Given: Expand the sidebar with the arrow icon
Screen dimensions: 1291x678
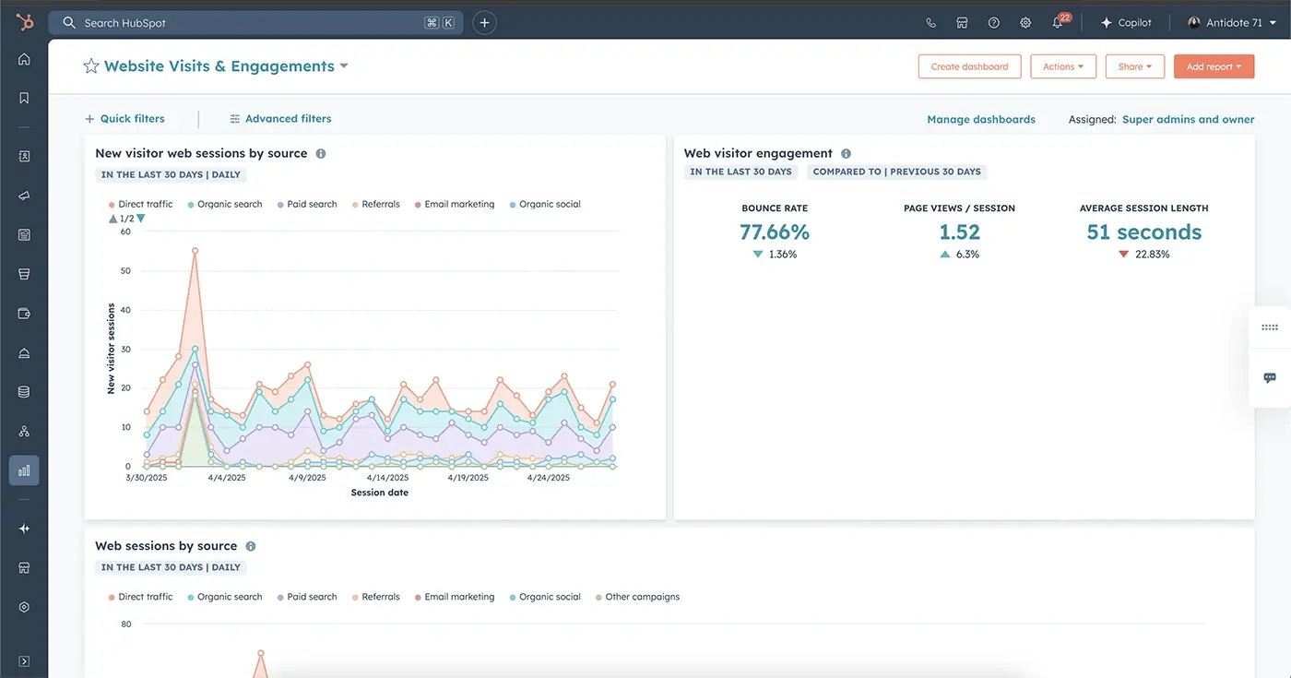Looking at the screenshot, I should coord(24,661).
